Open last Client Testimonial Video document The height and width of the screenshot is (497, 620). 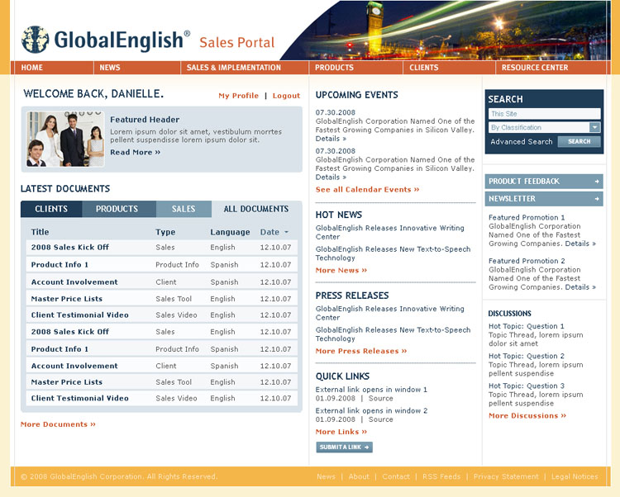[80, 398]
